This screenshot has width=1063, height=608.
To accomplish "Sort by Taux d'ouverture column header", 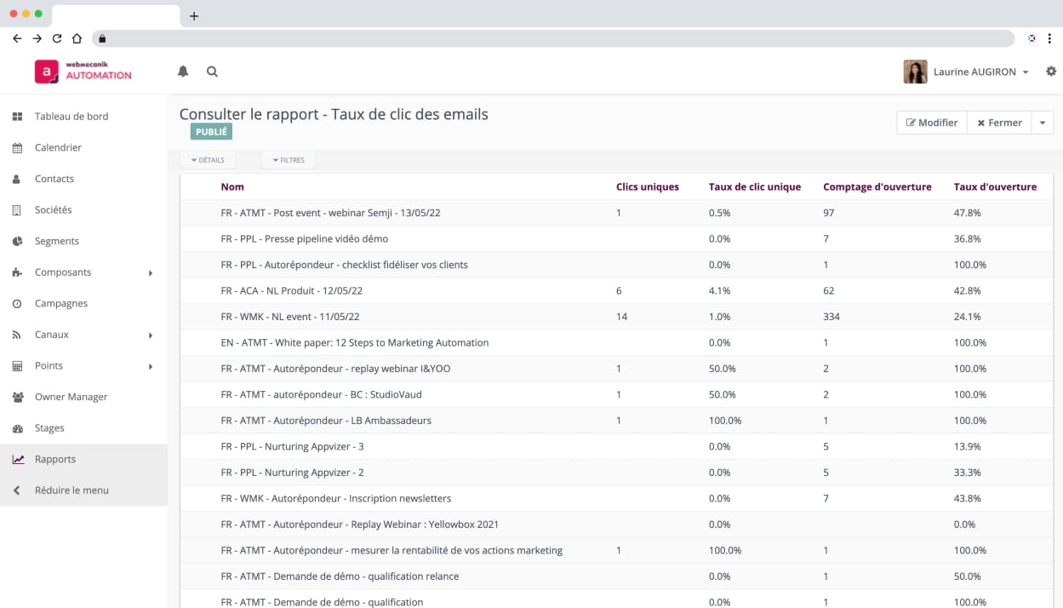I will tap(995, 187).
